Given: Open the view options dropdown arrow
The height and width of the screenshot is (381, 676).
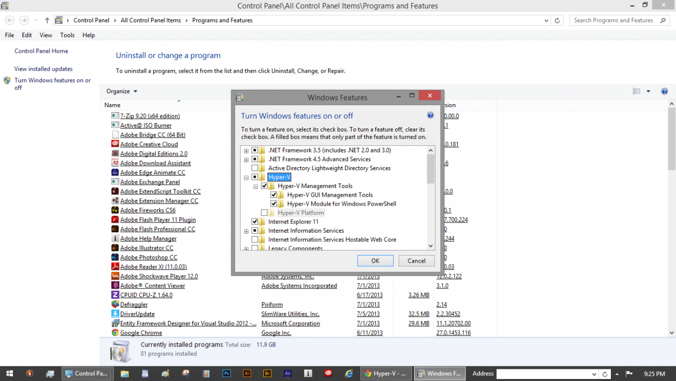Looking at the screenshot, I should coord(648,91).
